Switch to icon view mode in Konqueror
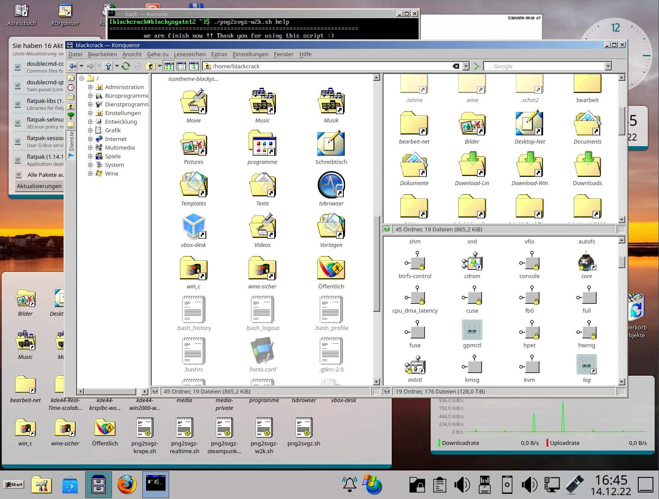Viewport: 659px width, 499px height. click(x=169, y=66)
